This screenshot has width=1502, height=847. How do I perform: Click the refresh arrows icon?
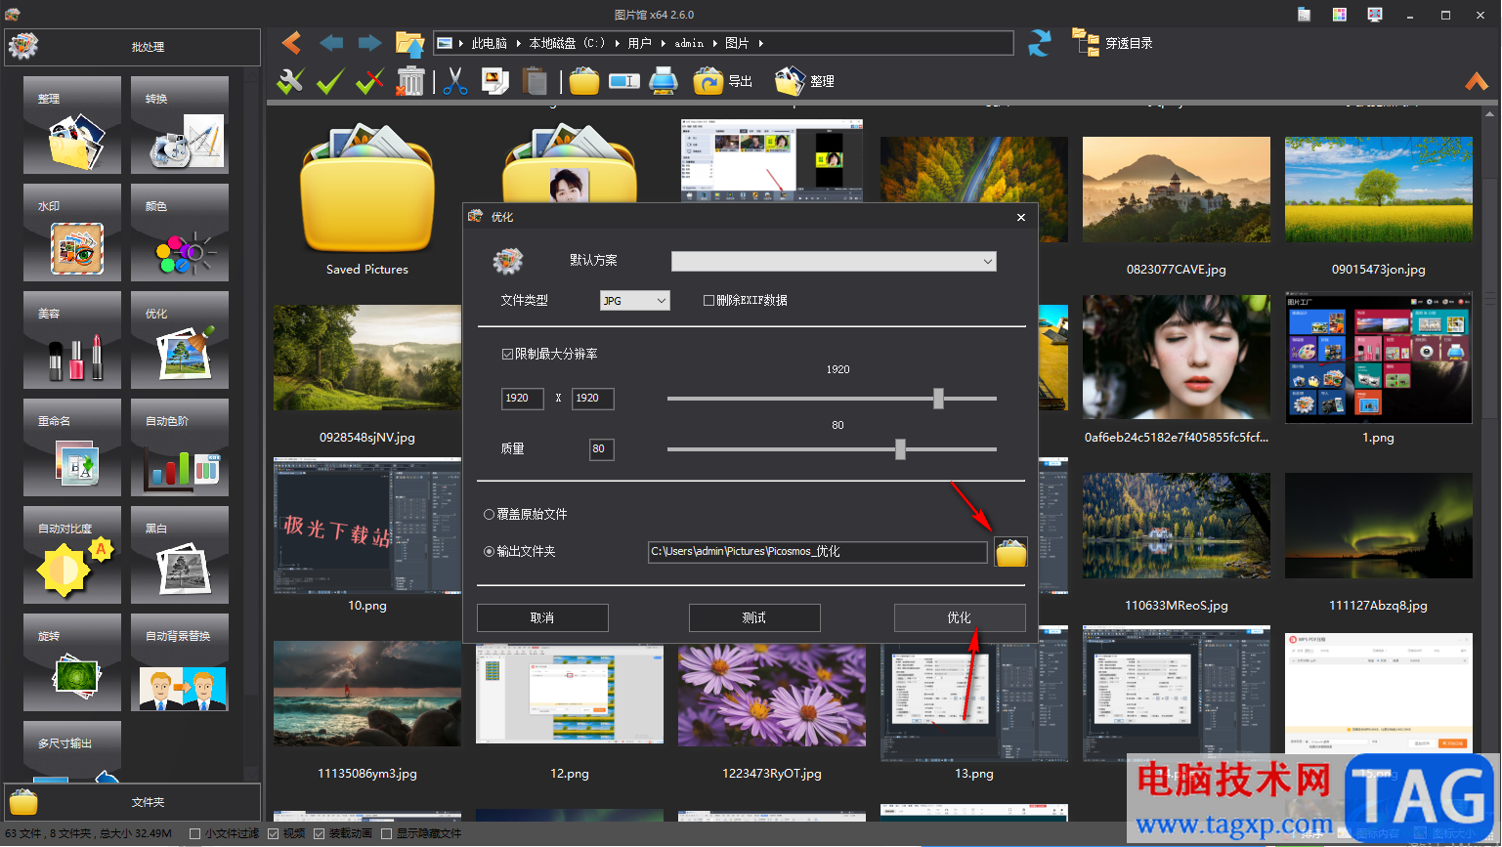click(1040, 44)
